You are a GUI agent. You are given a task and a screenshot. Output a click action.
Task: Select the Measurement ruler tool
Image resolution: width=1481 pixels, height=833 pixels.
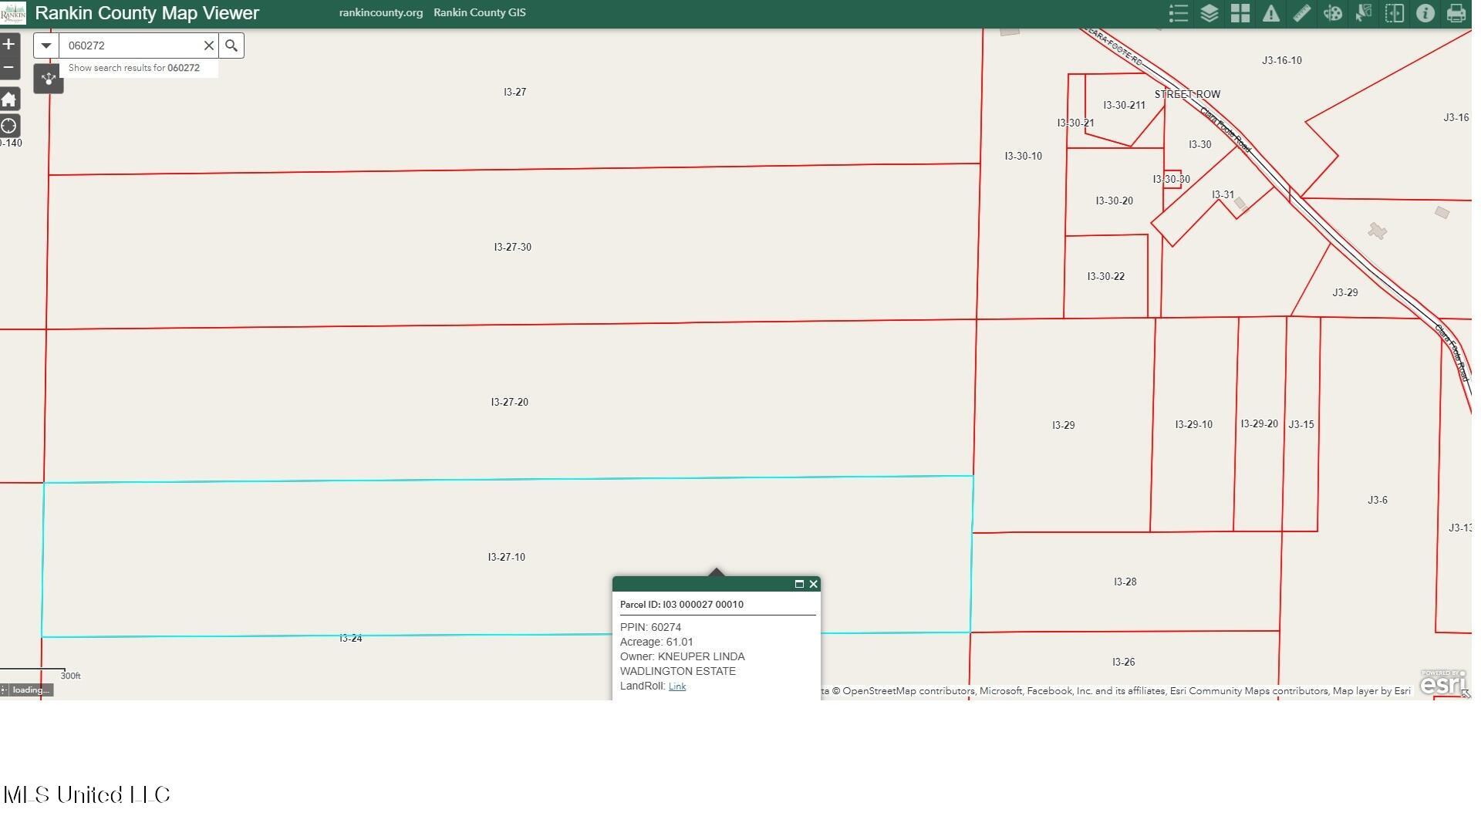[x=1301, y=13]
